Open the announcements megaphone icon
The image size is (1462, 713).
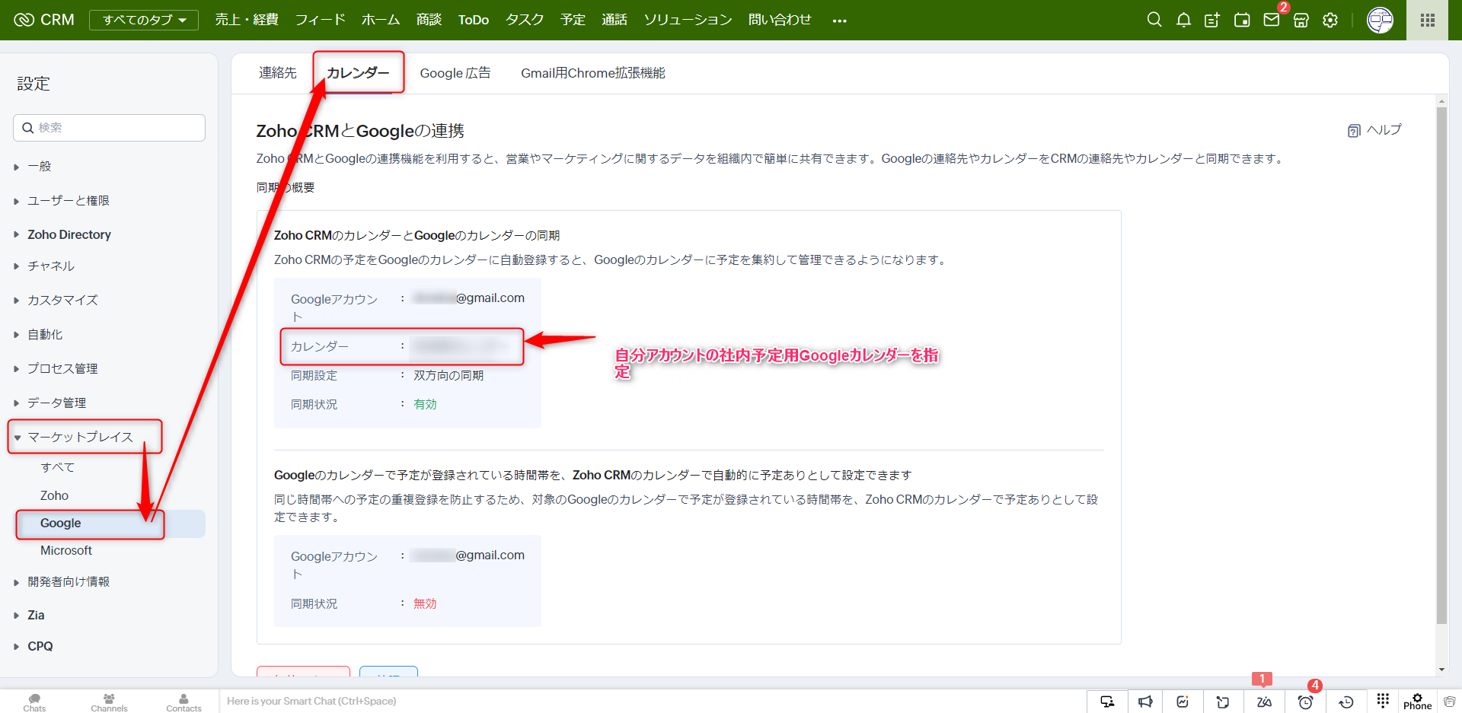[x=1145, y=702]
